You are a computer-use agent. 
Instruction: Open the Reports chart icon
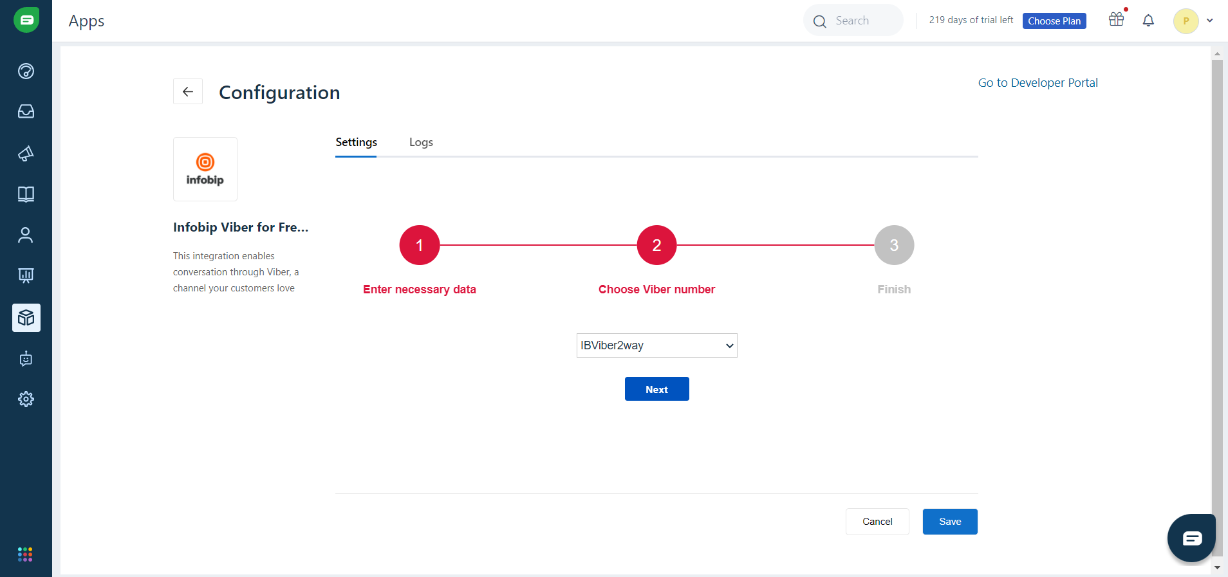coord(26,276)
